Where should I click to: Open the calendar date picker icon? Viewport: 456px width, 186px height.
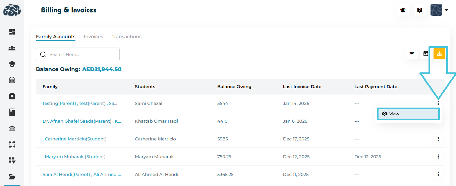pos(426,54)
